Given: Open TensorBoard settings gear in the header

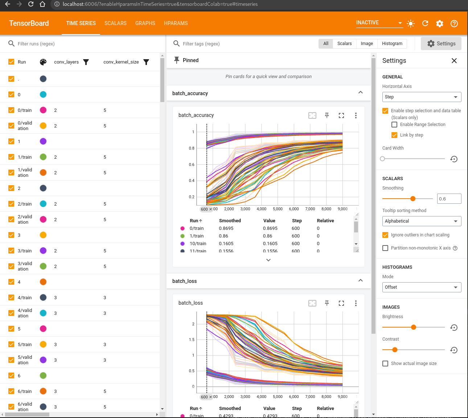Looking at the screenshot, I should (x=440, y=24).
